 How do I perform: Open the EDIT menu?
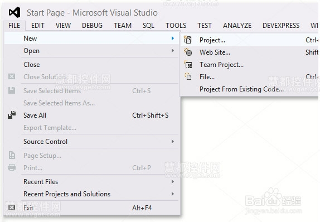(x=38, y=26)
